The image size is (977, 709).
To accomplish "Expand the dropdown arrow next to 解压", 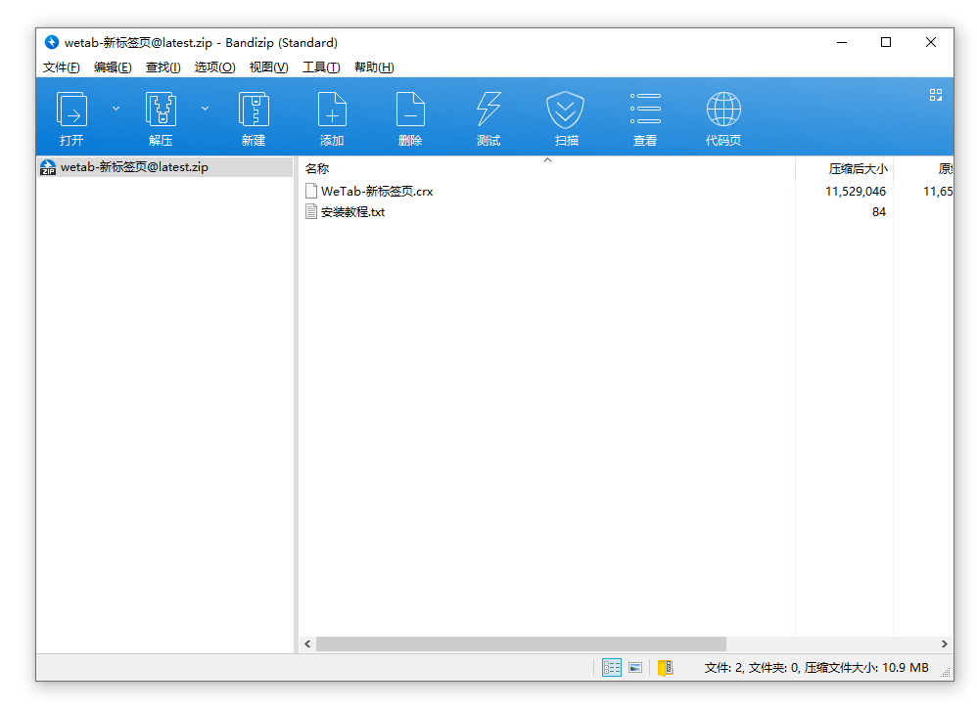I will [x=205, y=109].
